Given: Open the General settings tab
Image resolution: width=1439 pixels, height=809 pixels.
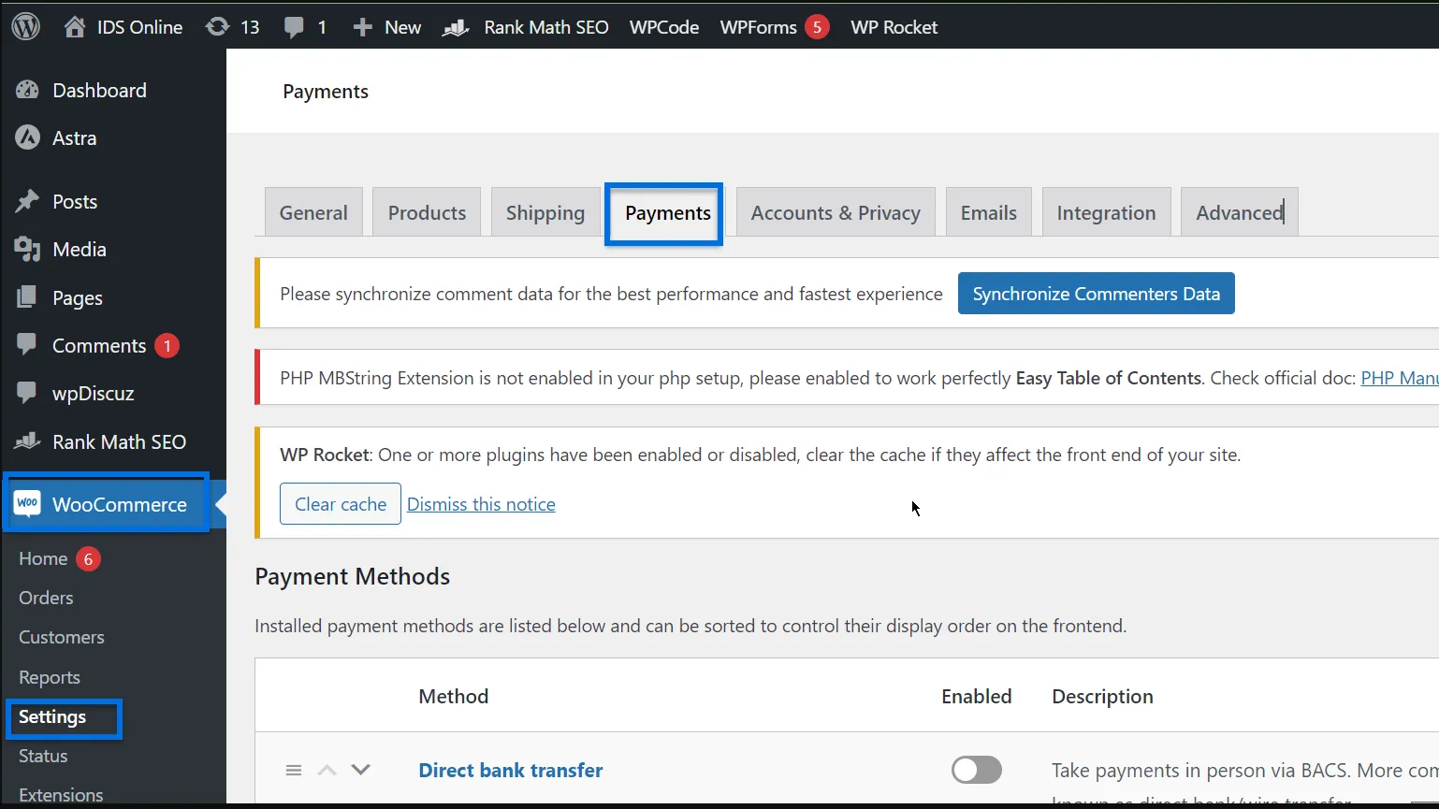Looking at the screenshot, I should click(313, 212).
